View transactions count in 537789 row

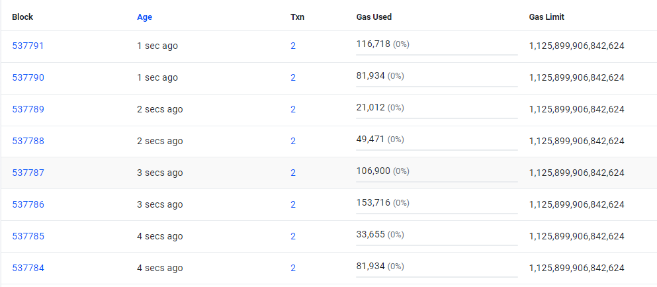(293, 109)
